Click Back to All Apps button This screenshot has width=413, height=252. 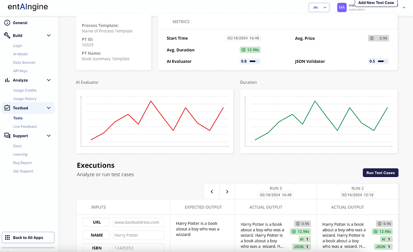tap(28, 237)
